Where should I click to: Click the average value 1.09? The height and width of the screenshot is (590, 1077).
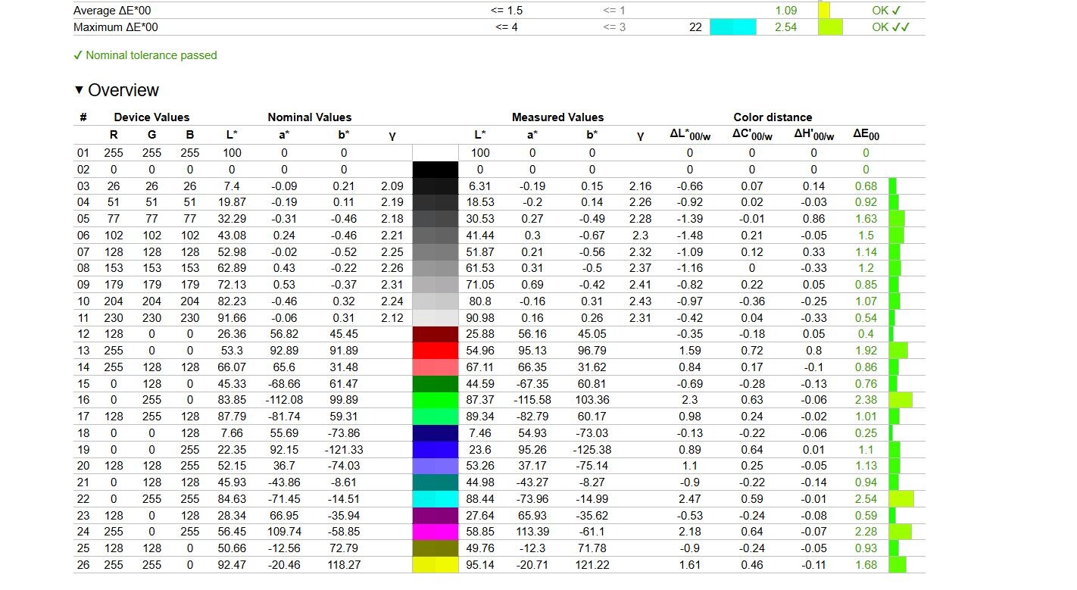pos(786,11)
